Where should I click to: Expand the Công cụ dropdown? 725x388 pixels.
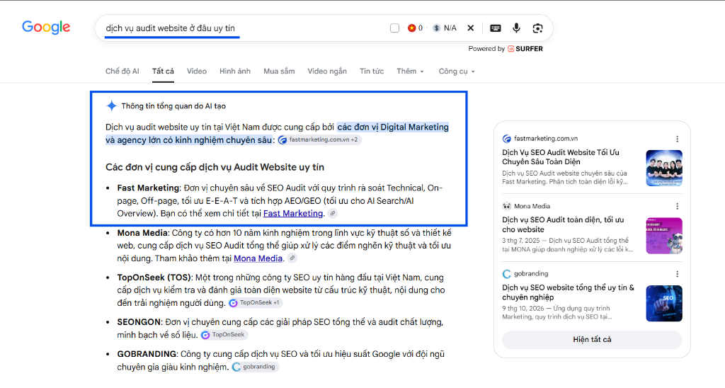(457, 72)
